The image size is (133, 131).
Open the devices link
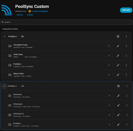click(20, 15)
